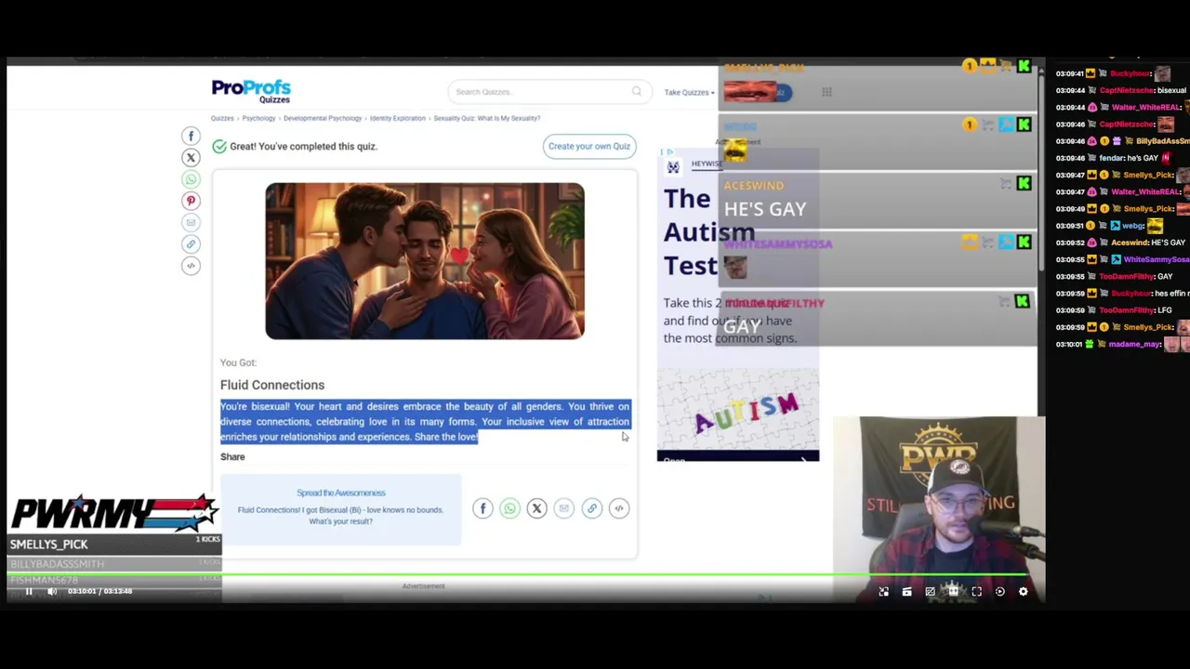Open the Developmental Psychology breadcrumb
This screenshot has height=669, width=1190.
pyautogui.click(x=323, y=118)
